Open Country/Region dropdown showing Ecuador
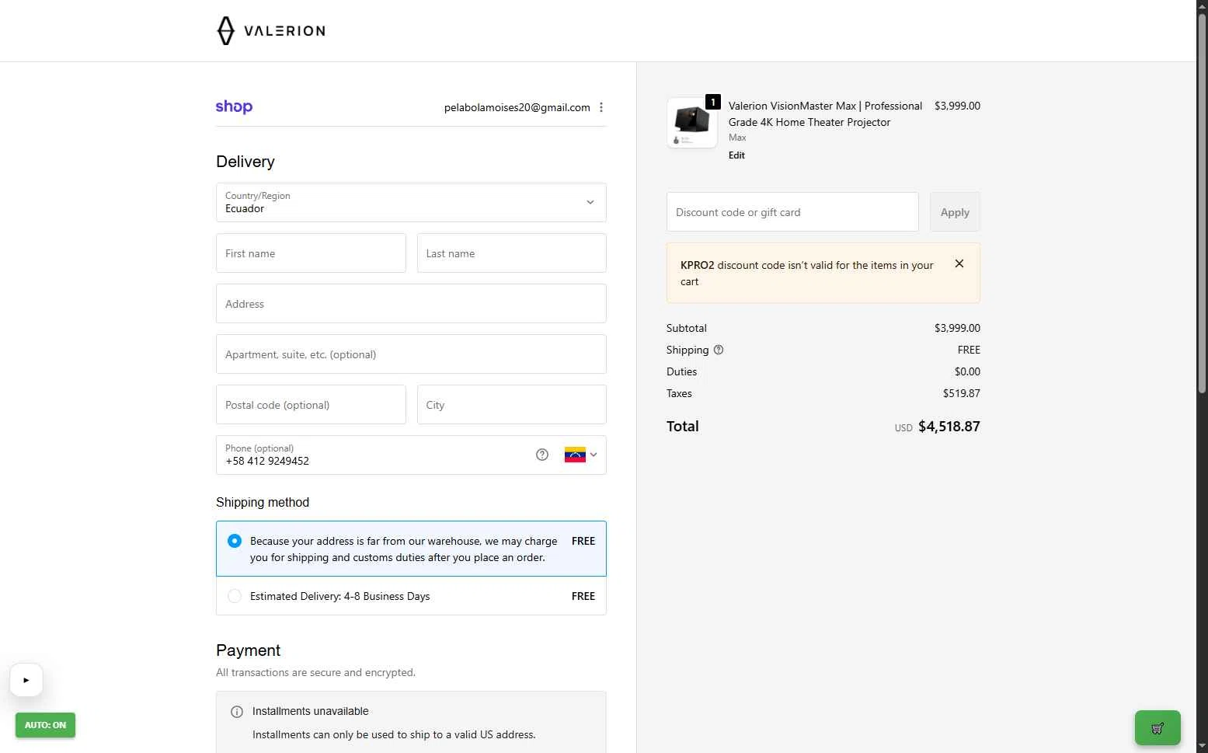 [x=411, y=202]
